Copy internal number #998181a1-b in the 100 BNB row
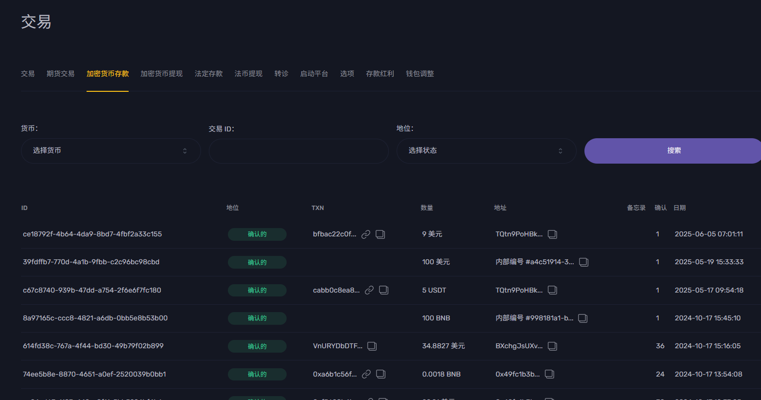 (x=582, y=318)
